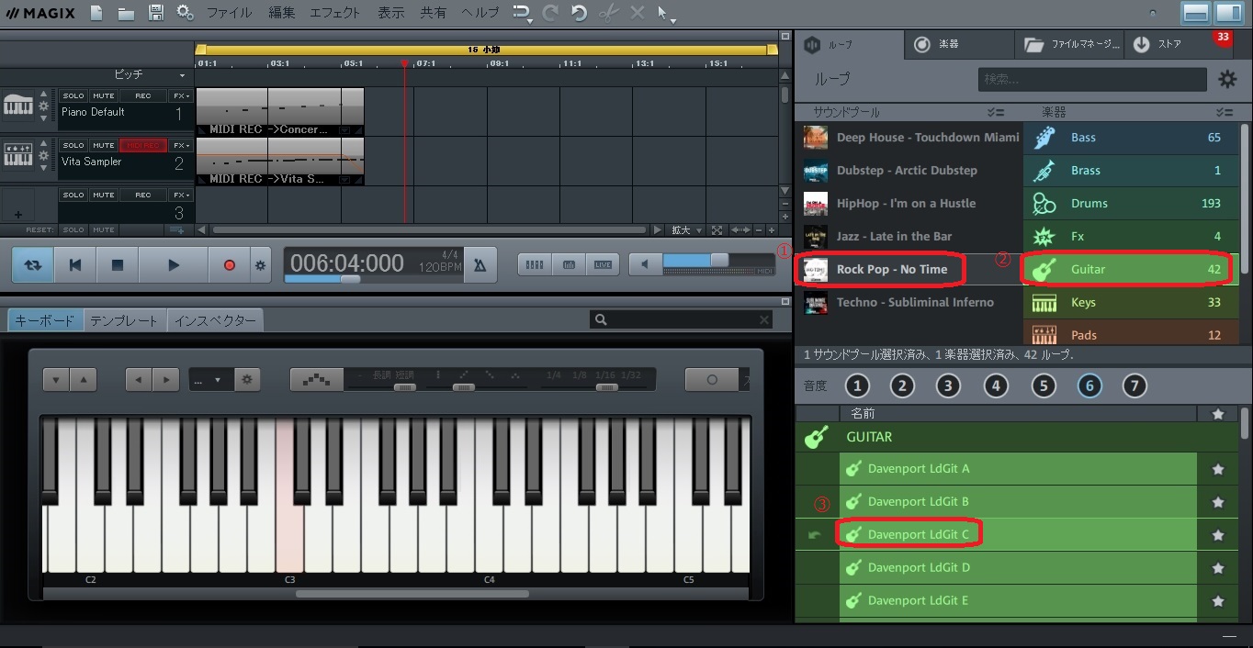
Task: Toggle the metronome icon next to the tempo display
Action: pos(480,265)
